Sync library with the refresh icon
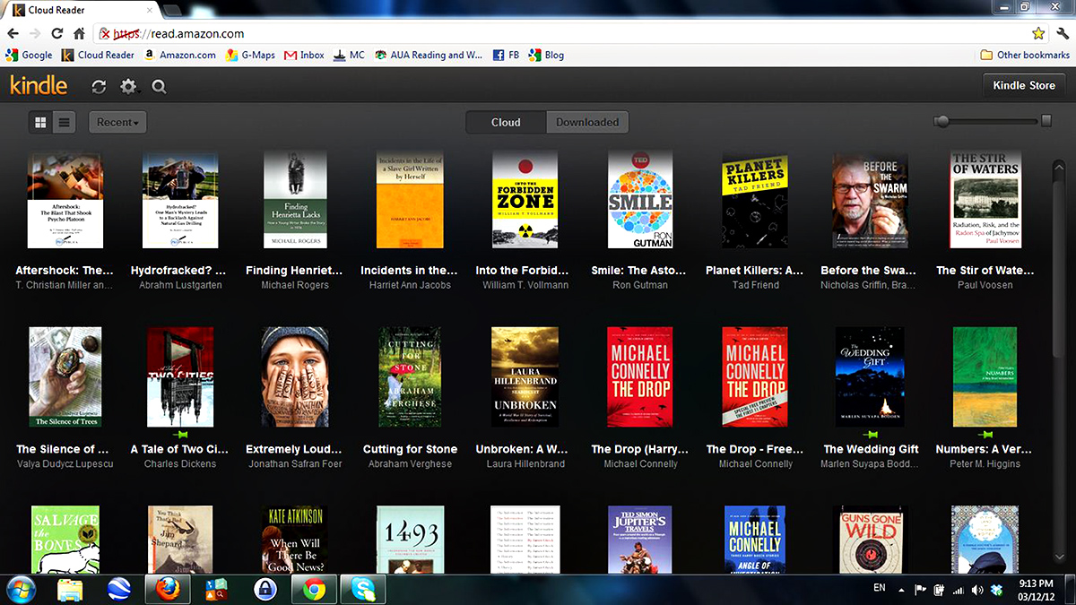Screen dimensions: 1076x605 99,87
